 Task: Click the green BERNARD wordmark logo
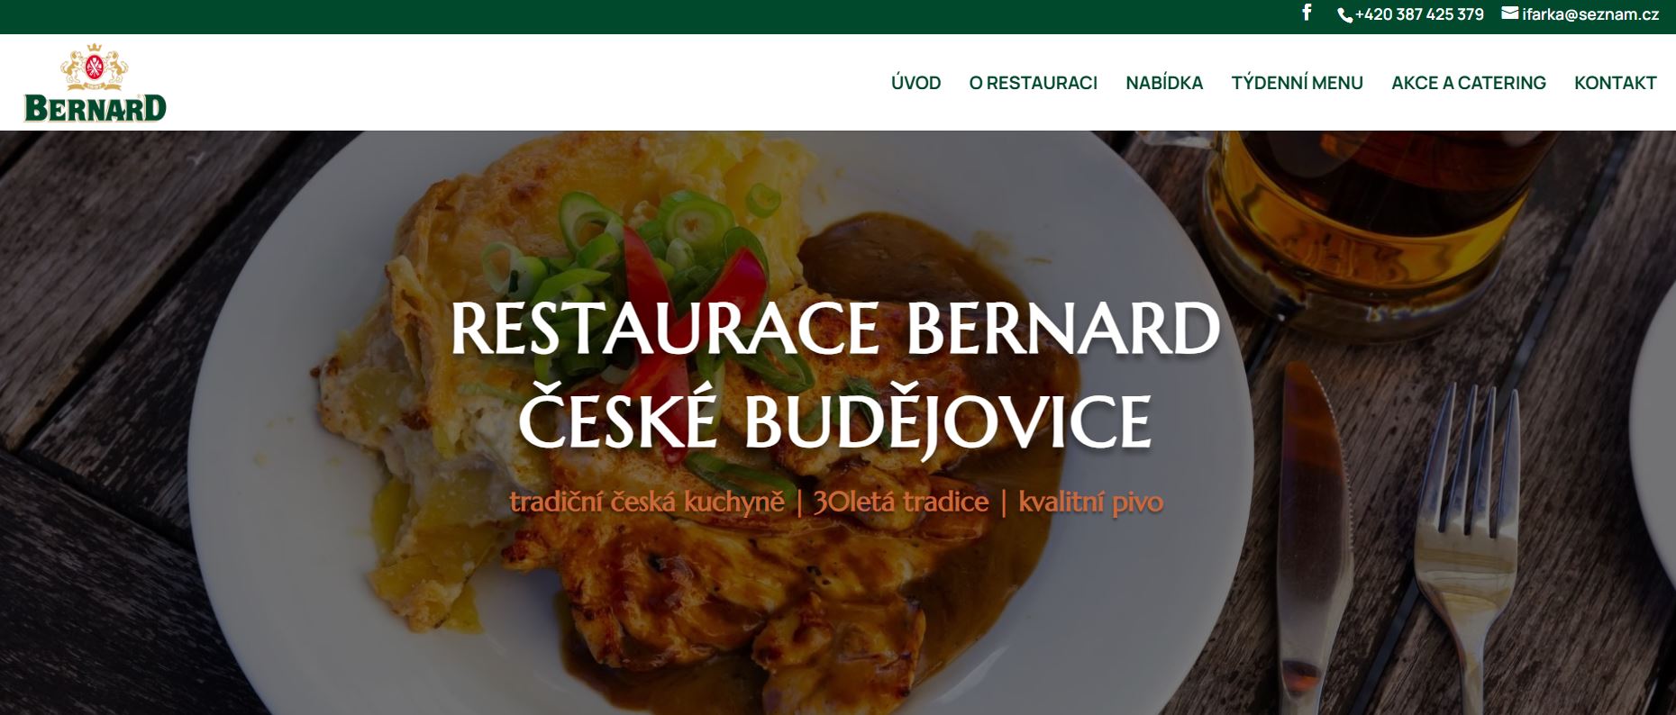(x=95, y=108)
